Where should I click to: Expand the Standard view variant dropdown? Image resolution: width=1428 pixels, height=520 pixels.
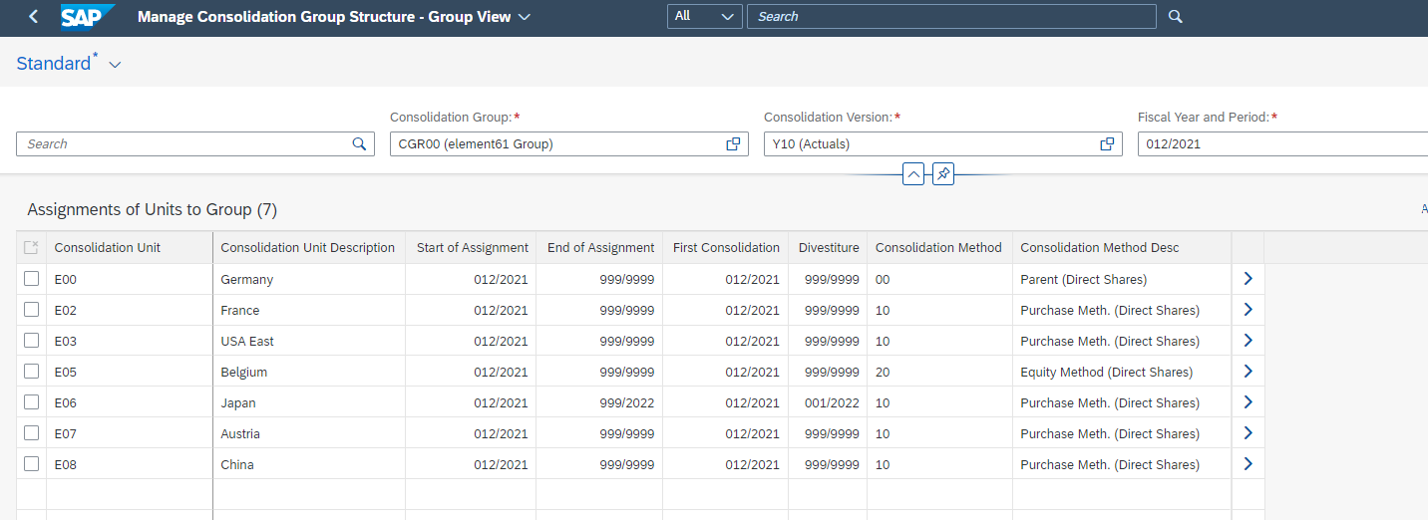115,65
